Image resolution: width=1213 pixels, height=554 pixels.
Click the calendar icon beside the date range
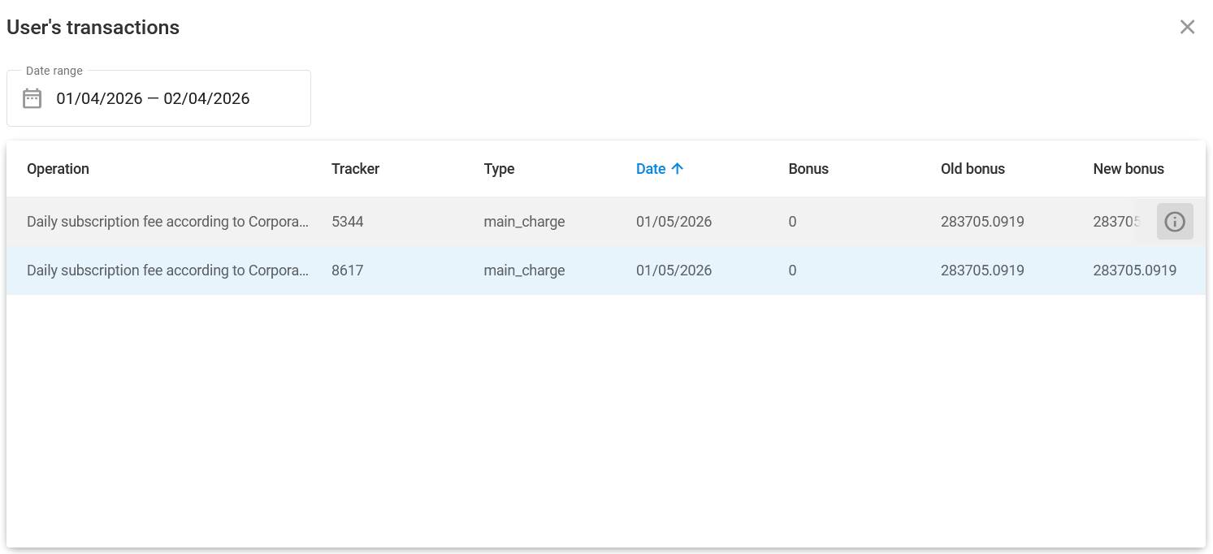click(x=31, y=97)
